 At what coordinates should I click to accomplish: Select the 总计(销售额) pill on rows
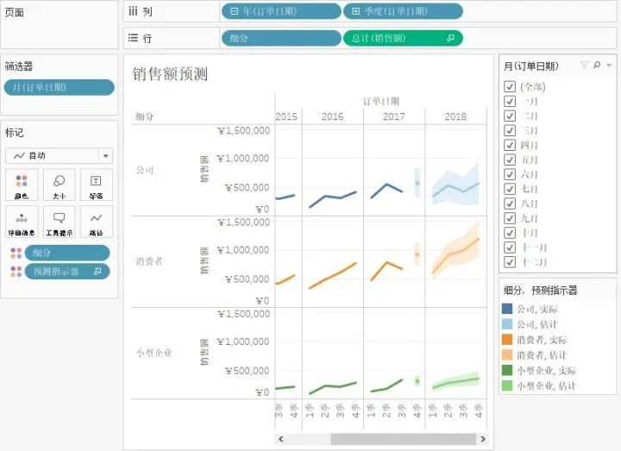tap(403, 38)
